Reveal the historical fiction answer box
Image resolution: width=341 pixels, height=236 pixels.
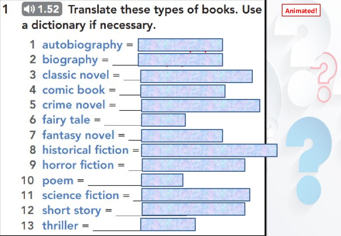pos(209,150)
